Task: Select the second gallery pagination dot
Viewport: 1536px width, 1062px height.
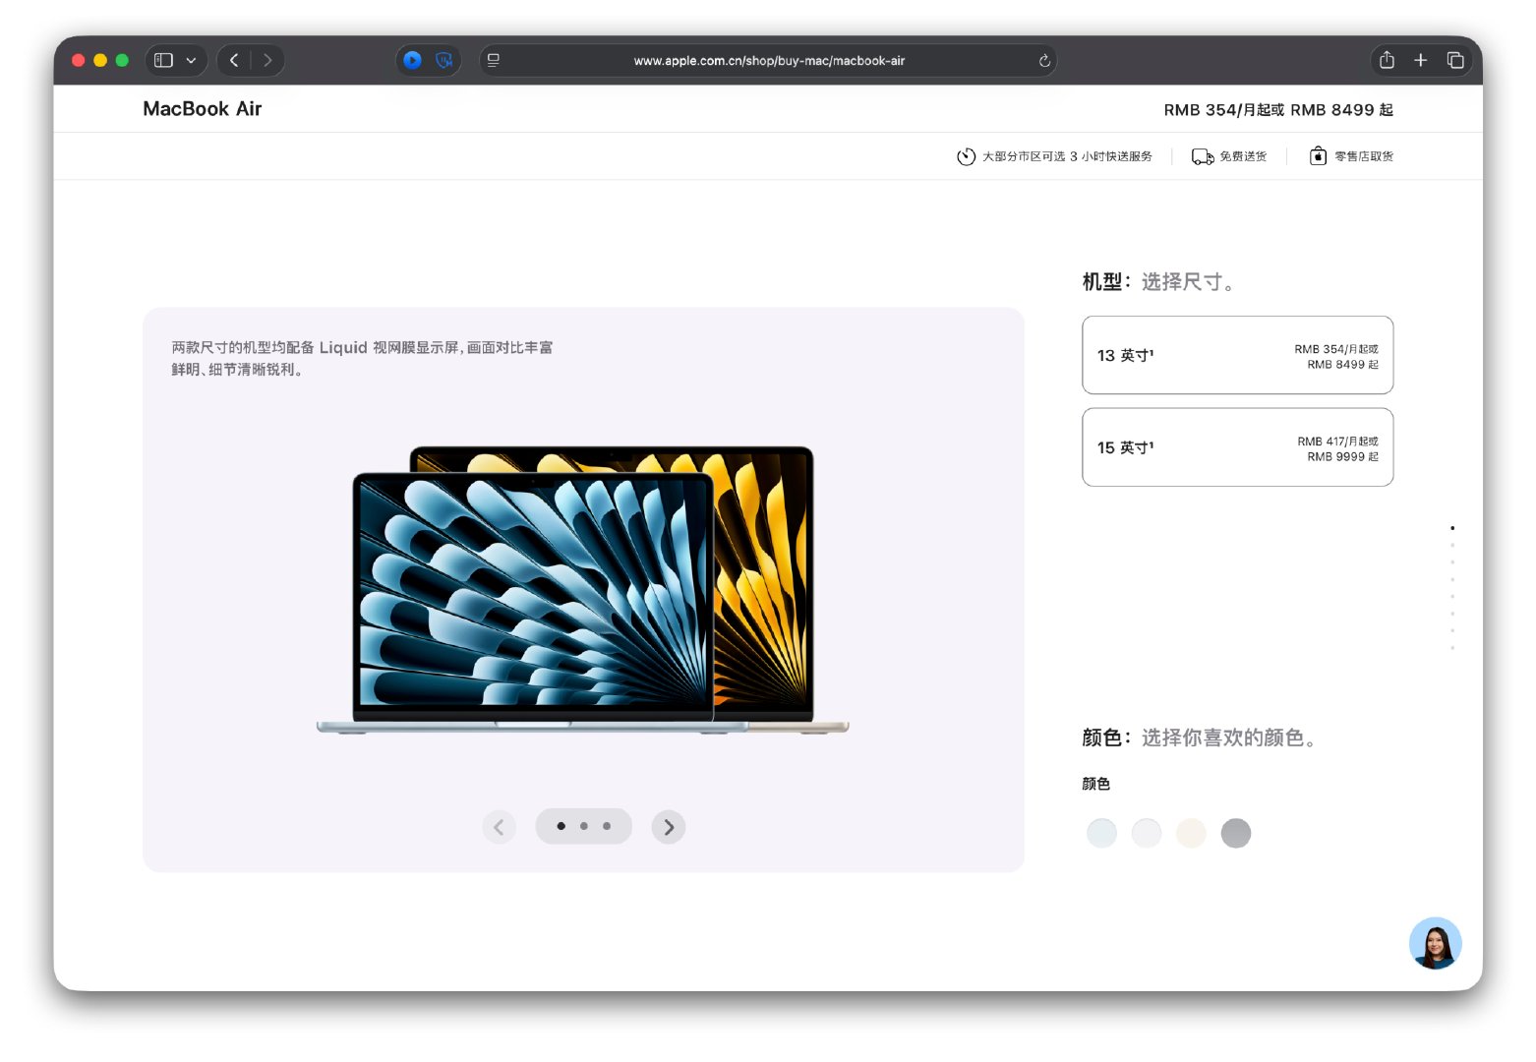Action: pyautogui.click(x=584, y=826)
